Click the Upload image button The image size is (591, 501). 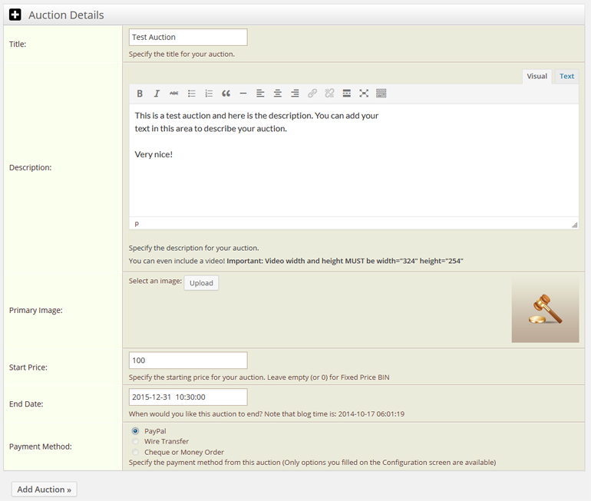coord(201,283)
